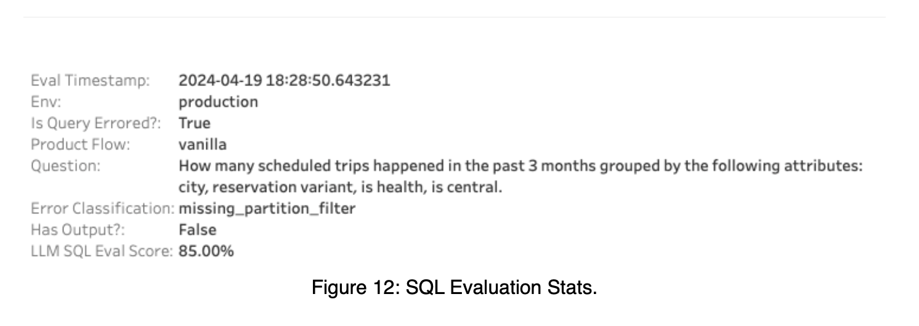The height and width of the screenshot is (326, 919).
Task: Click the Question label
Action: (x=65, y=166)
